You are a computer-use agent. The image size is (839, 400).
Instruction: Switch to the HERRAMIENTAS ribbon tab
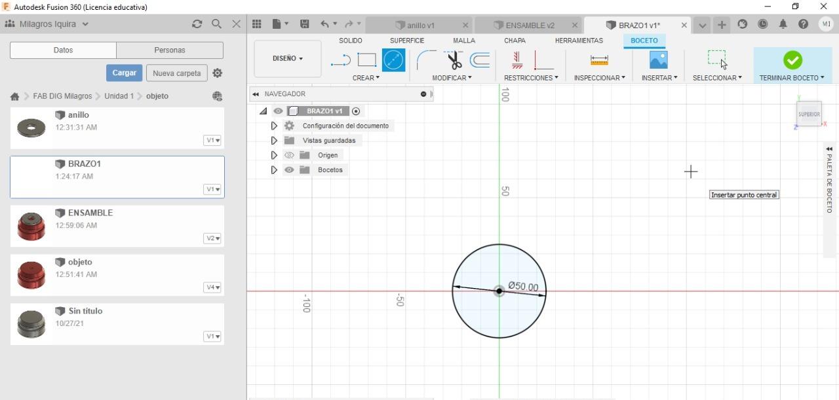579,41
